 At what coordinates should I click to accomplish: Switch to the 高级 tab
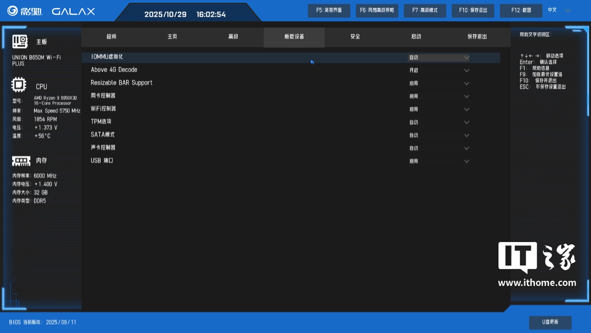pyautogui.click(x=233, y=37)
